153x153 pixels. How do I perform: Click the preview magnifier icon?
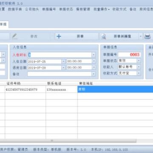[104, 37]
